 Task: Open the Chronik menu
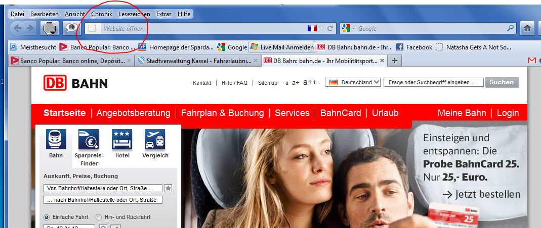102,14
